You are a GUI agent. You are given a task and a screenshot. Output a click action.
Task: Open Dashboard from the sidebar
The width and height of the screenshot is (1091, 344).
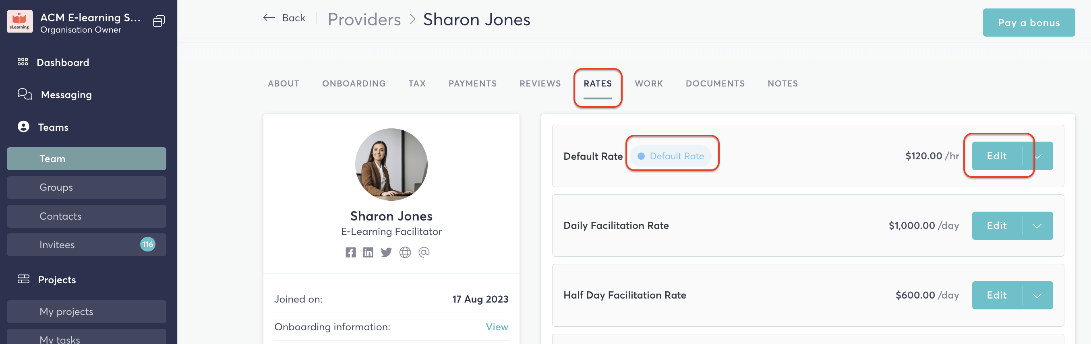point(63,62)
